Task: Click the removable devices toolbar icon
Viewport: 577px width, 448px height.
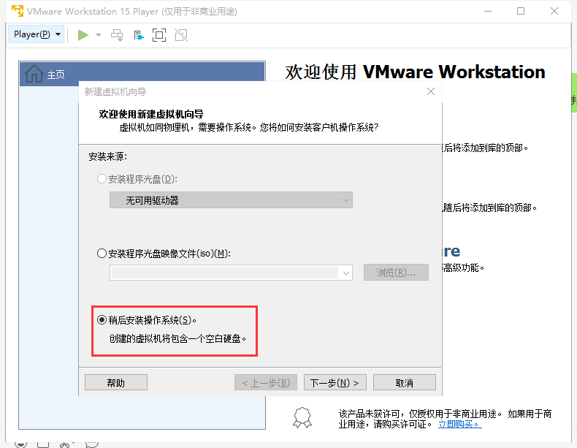Action: [x=138, y=35]
